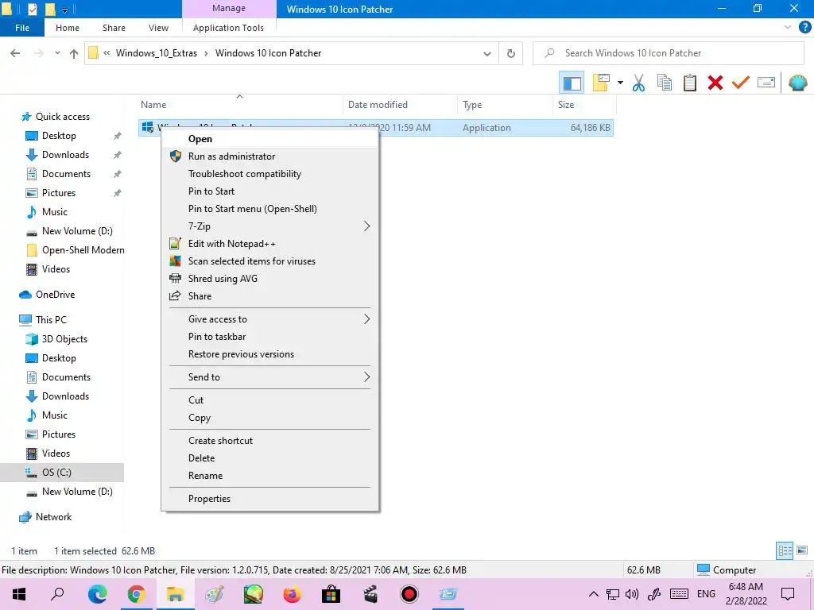Choose Edit with Notepad++
Screen dimensions: 814x610
pyautogui.click(x=269, y=244)
